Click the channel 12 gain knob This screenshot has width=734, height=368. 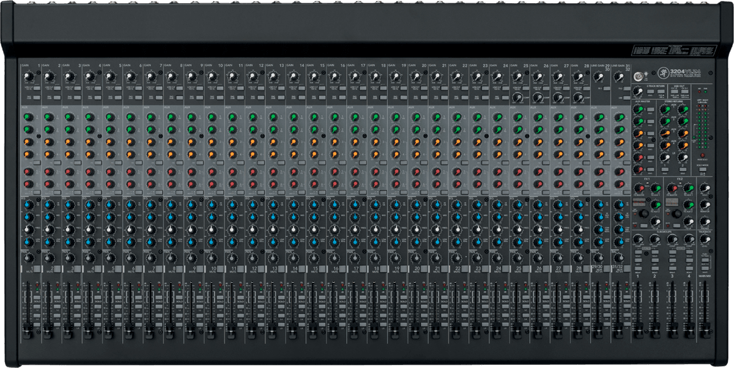coord(253,77)
